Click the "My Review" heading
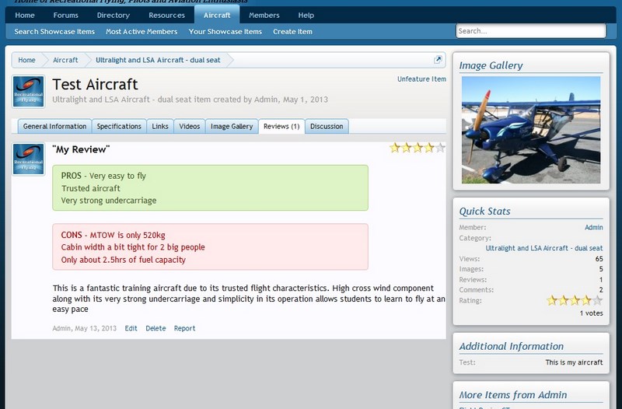The height and width of the screenshot is (409, 622). [81, 149]
